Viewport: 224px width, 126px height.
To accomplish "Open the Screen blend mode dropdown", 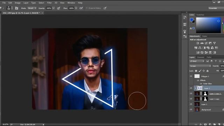I will [200, 66].
